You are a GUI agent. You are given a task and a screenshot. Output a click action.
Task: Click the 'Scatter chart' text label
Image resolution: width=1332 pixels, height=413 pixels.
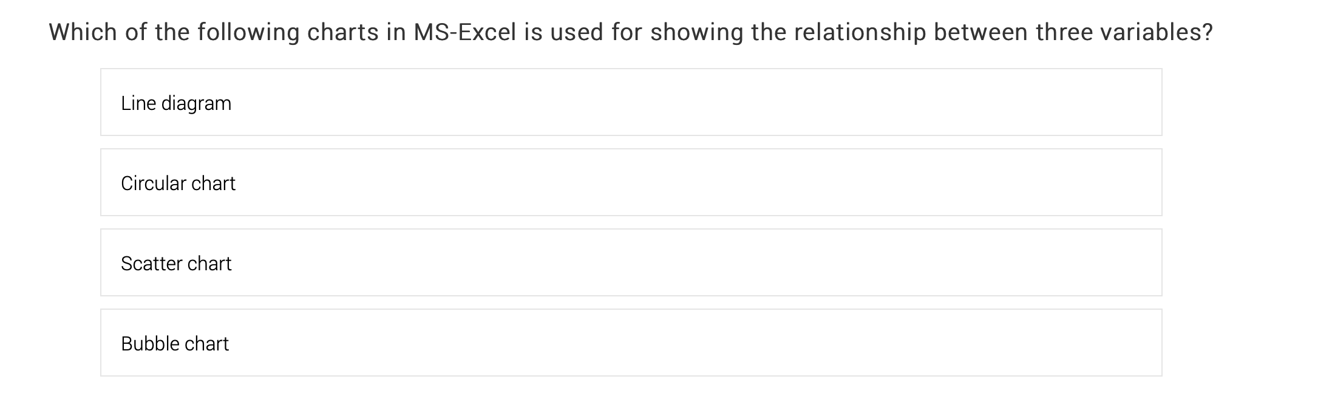(x=176, y=264)
